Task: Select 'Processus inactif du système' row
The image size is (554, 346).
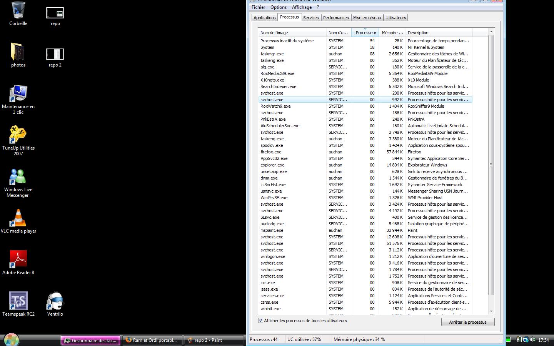Action: point(365,41)
